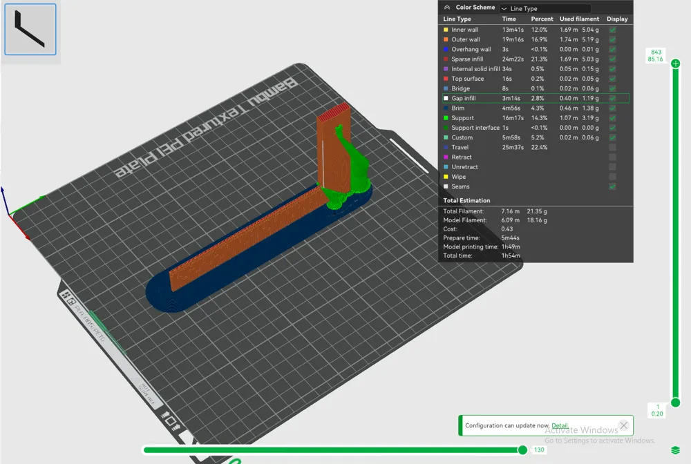Click the move count label 130
The image size is (691, 464).
click(x=539, y=450)
